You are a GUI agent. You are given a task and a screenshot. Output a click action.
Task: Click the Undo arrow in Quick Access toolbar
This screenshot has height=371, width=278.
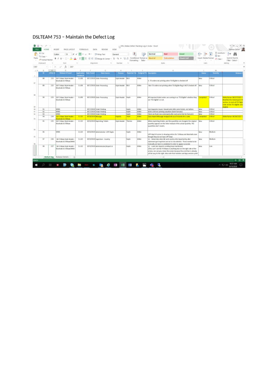point(41,46)
